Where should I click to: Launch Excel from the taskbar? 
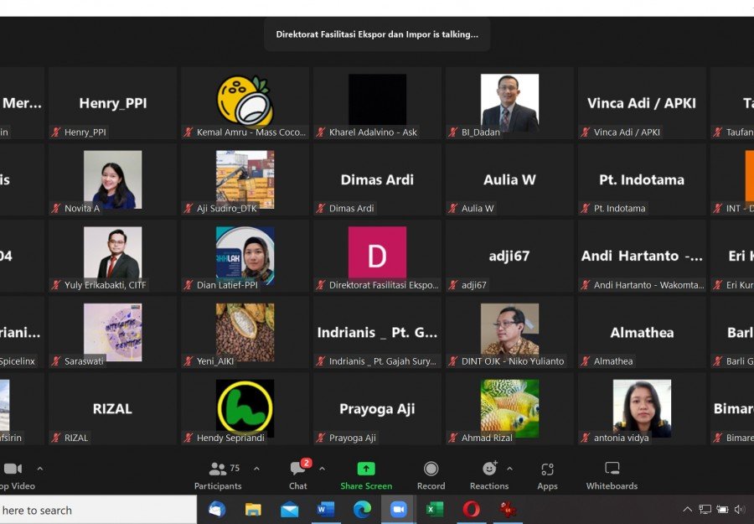click(435, 510)
